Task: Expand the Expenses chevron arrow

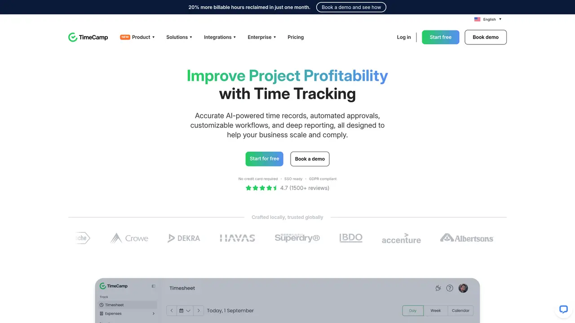Action: (153, 314)
